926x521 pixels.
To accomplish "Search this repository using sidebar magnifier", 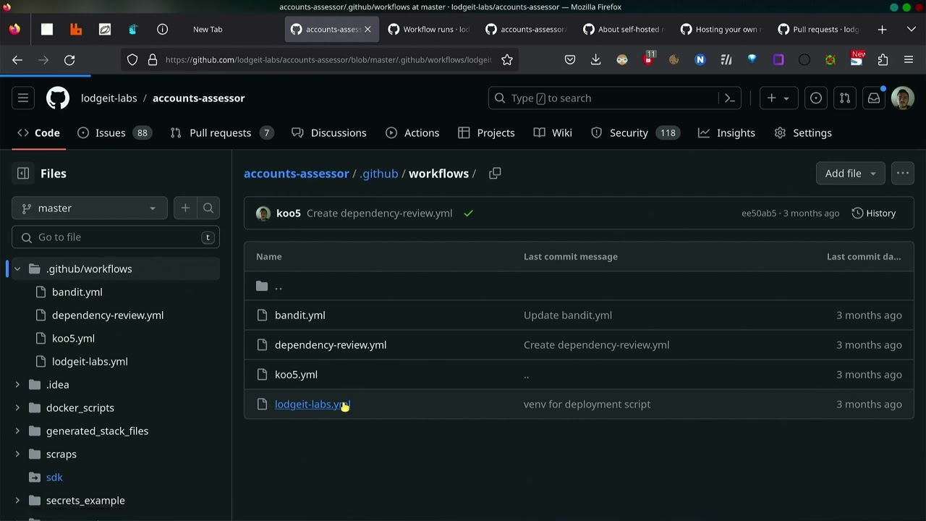I will click(x=208, y=208).
